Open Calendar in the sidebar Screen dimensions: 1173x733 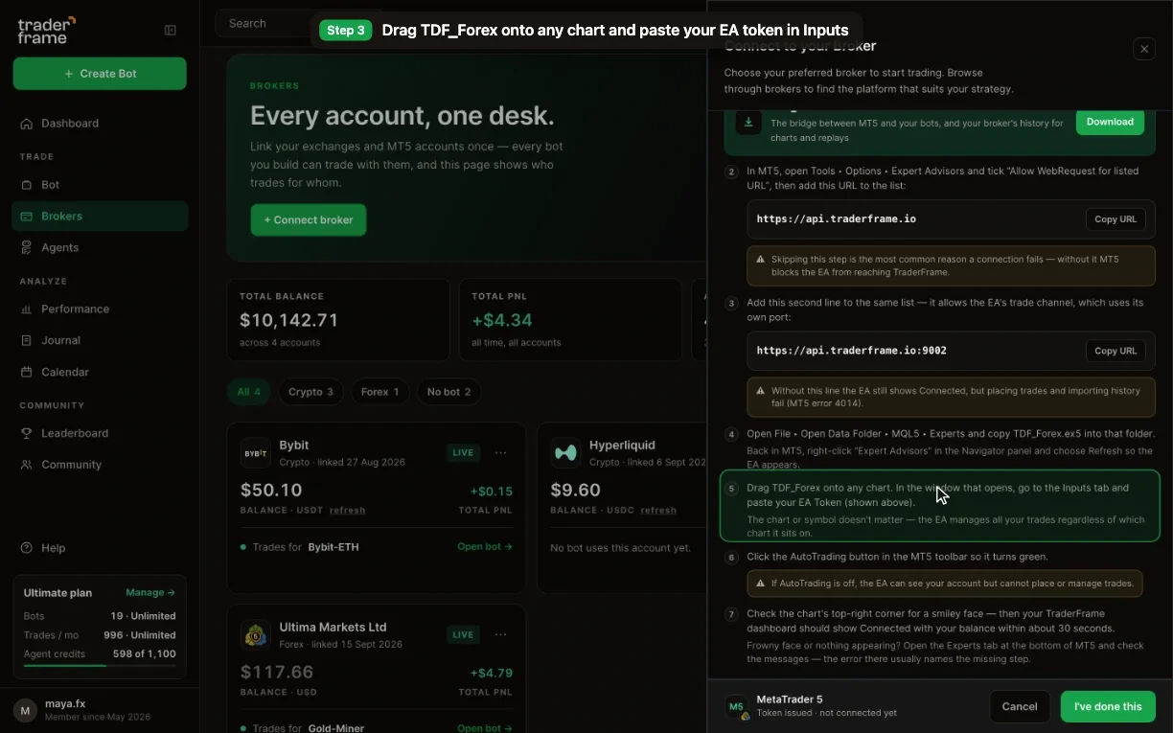pyautogui.click(x=100, y=372)
